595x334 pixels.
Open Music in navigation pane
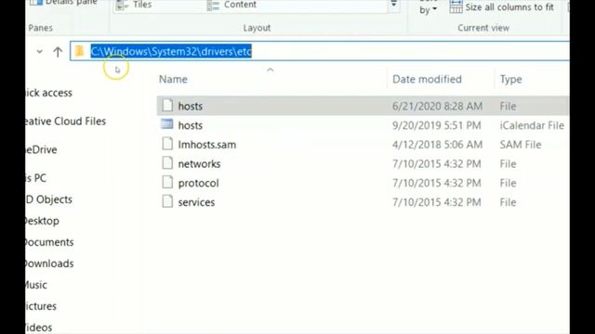point(36,285)
